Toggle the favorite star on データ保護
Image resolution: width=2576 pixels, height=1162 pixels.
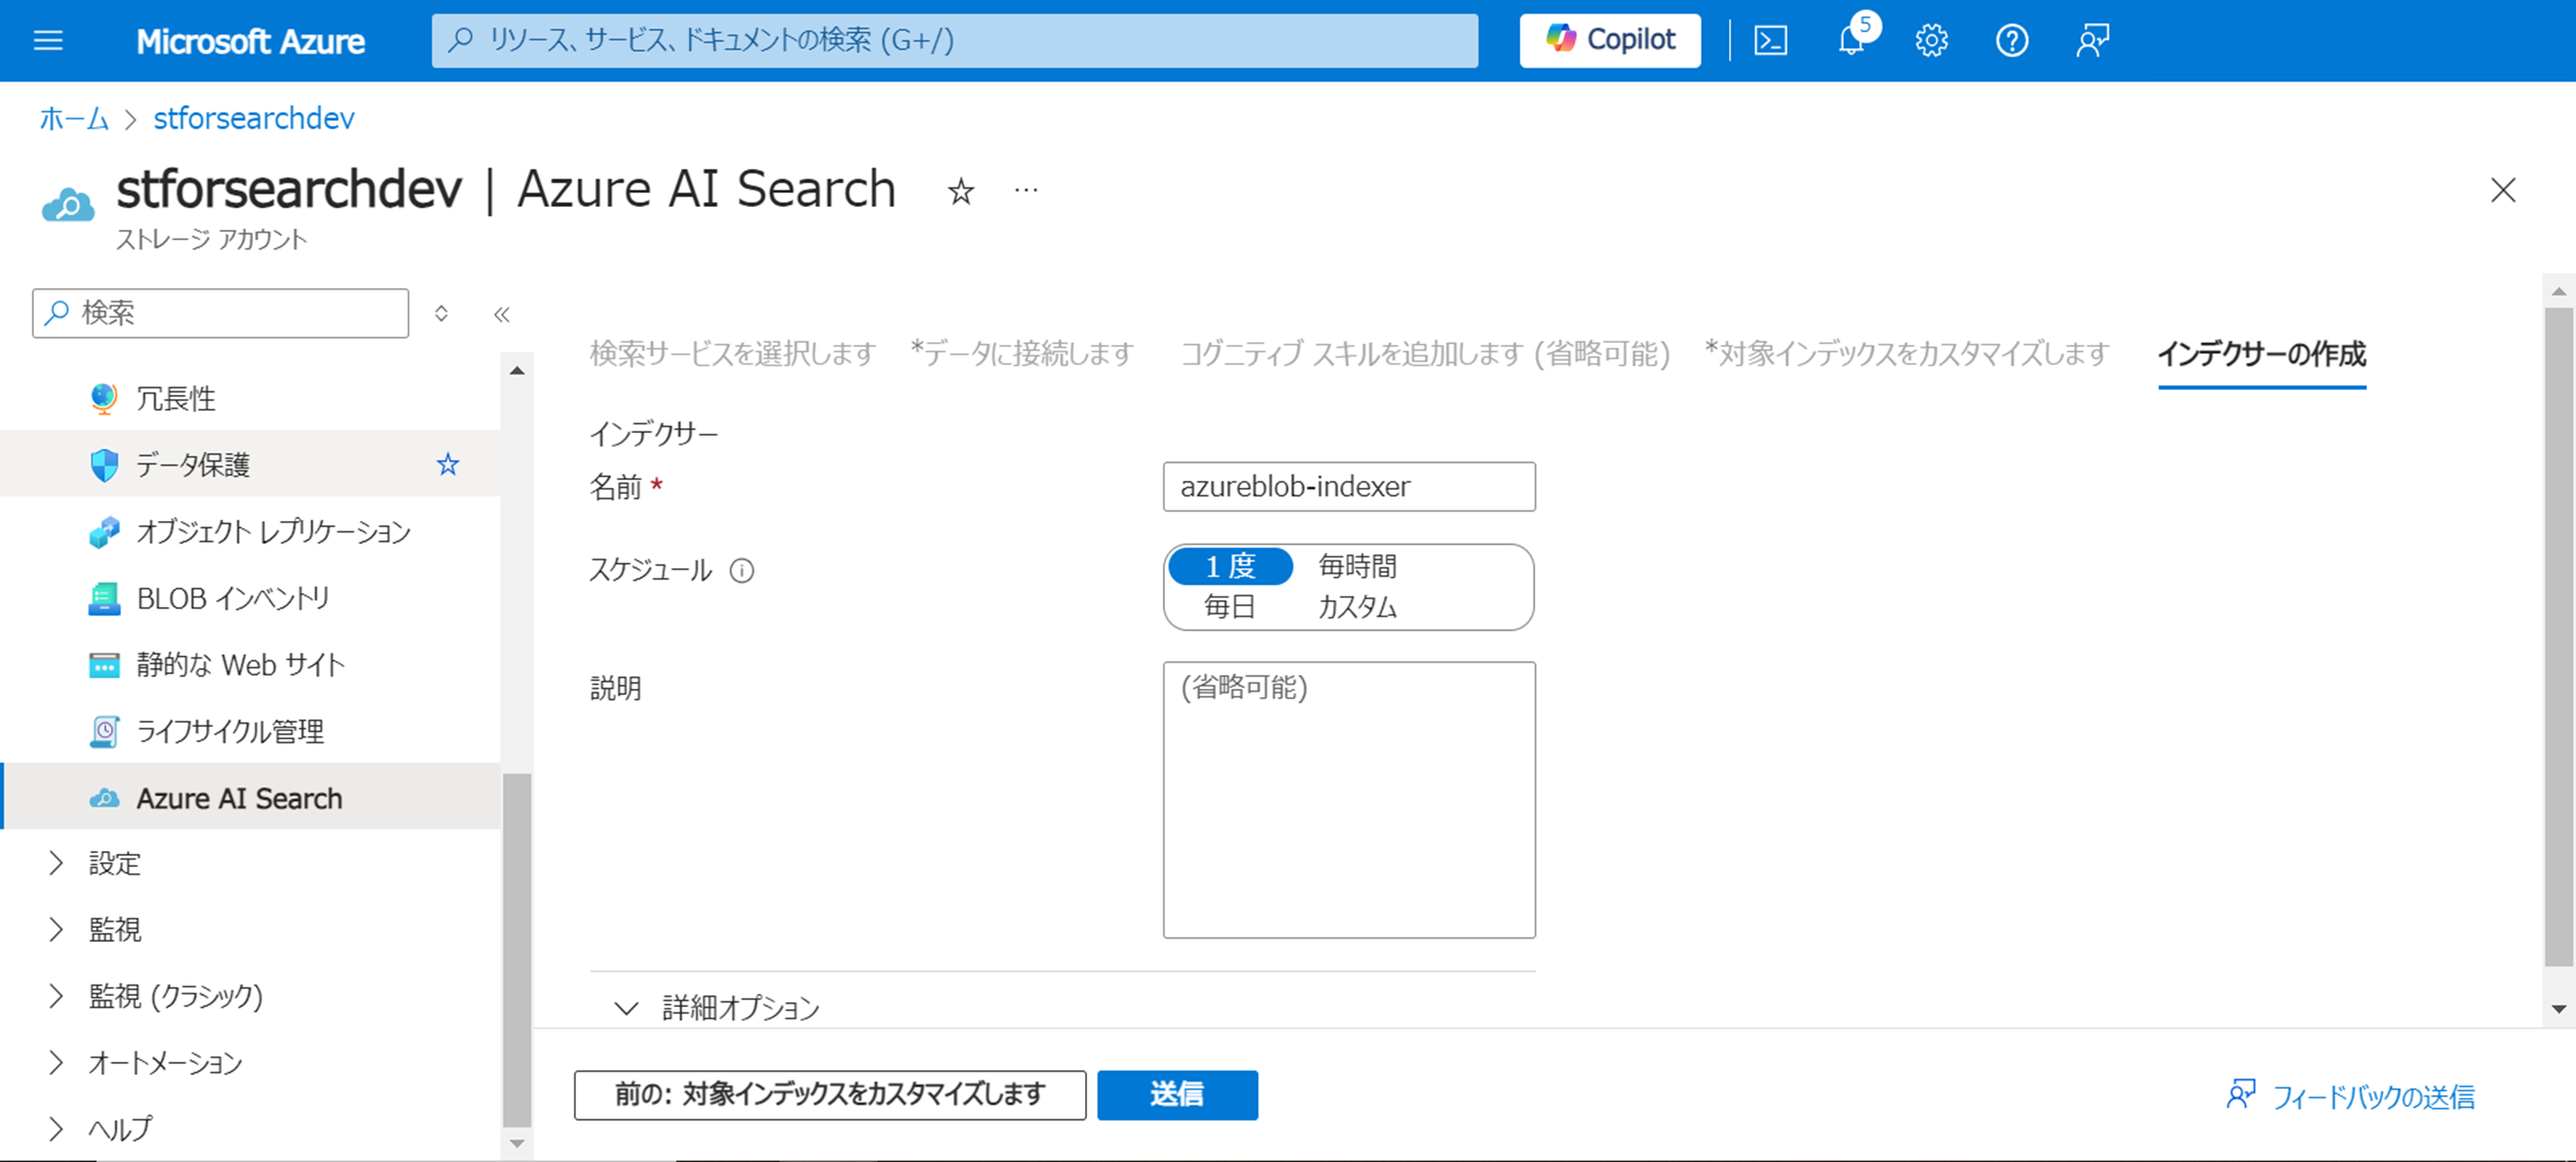click(447, 463)
